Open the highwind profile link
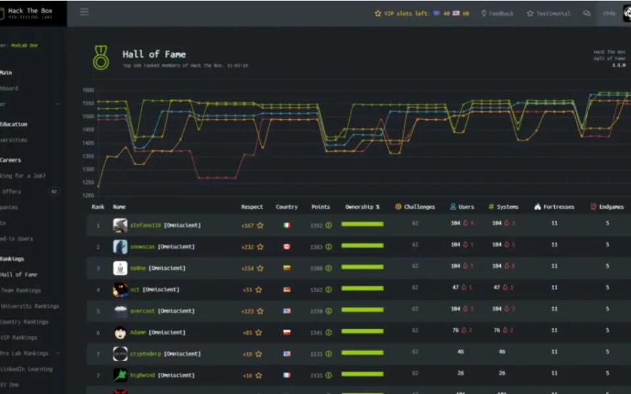This screenshot has height=394, width=631. [143, 376]
